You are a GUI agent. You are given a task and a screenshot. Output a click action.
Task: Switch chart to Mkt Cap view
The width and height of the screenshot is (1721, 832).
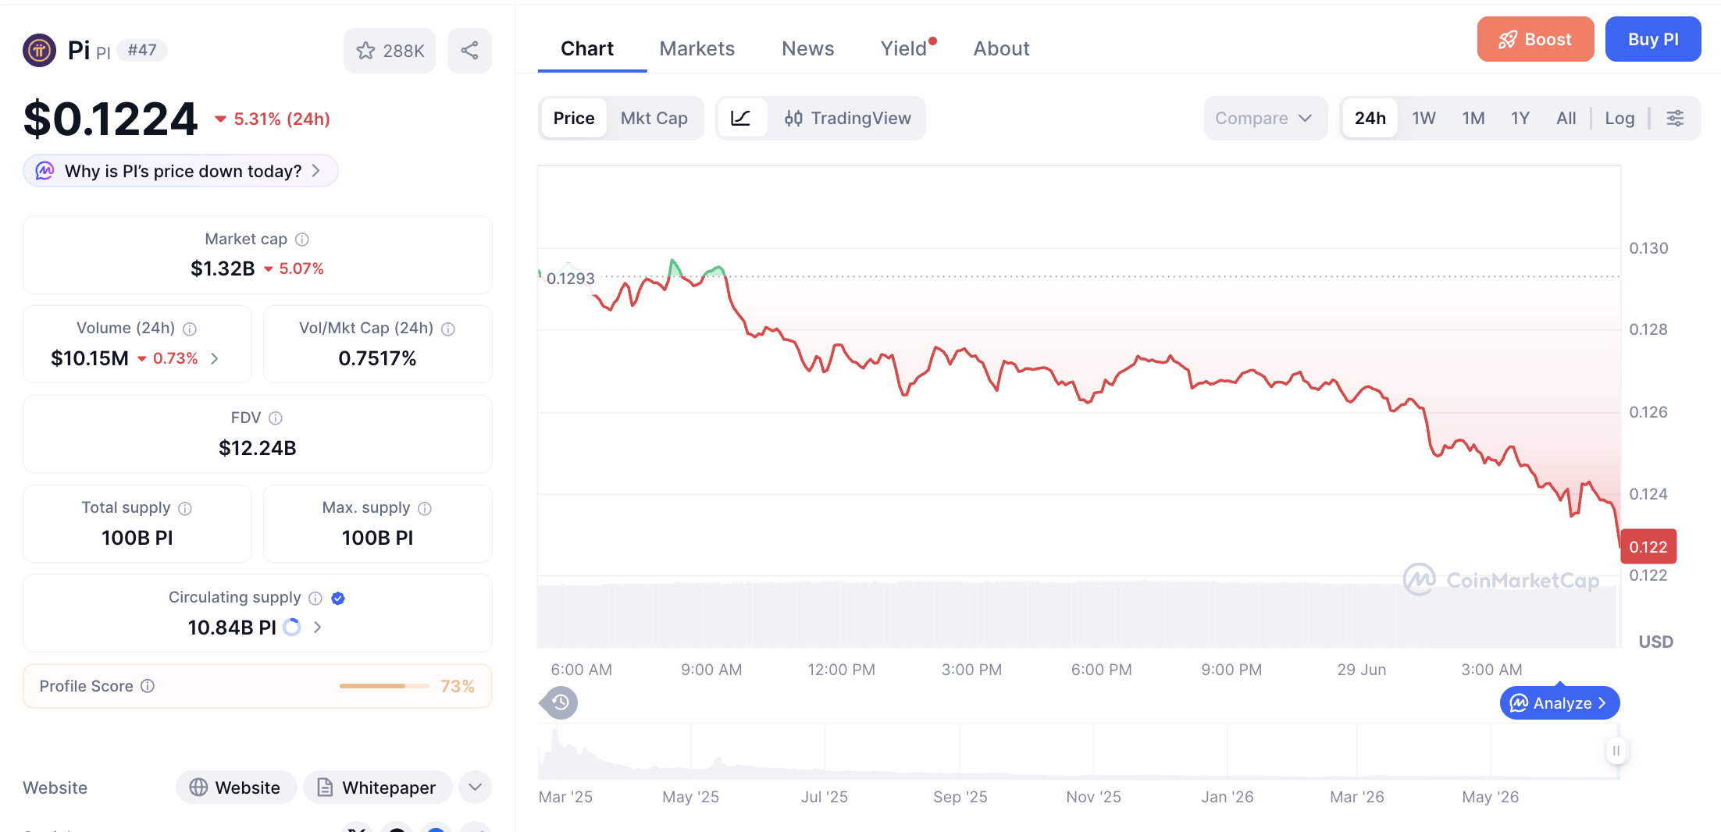tap(654, 118)
